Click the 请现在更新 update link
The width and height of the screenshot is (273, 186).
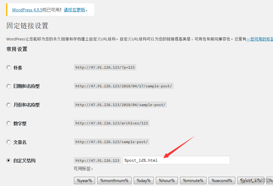[x=74, y=10]
